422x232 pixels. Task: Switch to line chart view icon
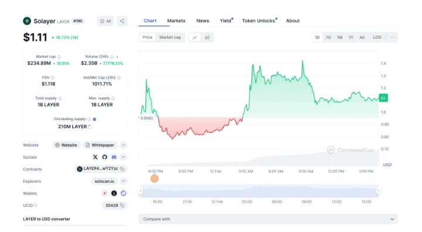[195, 37]
